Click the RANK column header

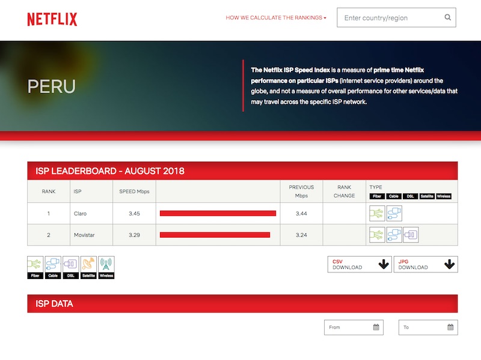click(x=49, y=191)
